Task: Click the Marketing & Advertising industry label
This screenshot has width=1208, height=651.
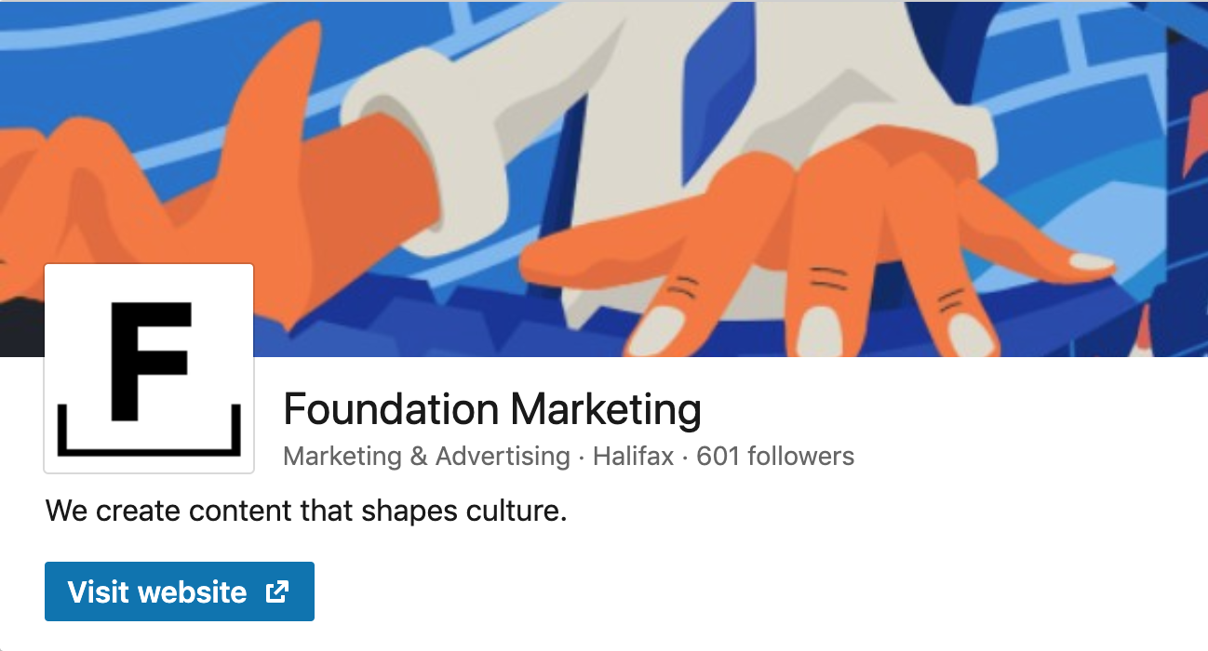Action: [x=426, y=457]
